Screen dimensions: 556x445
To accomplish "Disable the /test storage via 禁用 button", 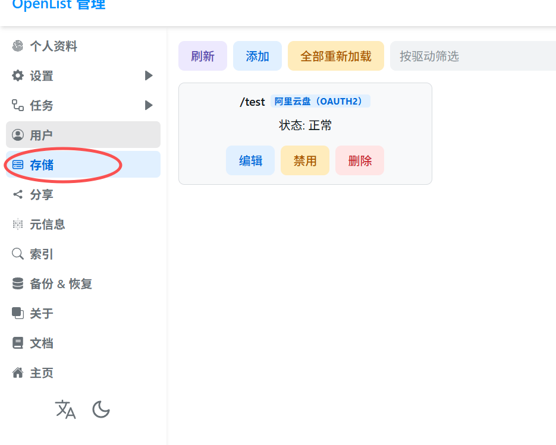I will click(x=304, y=160).
